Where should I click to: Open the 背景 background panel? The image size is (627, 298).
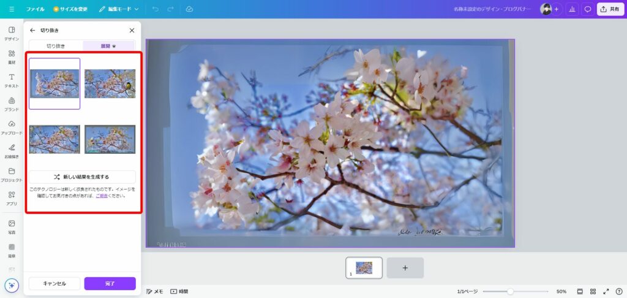[x=12, y=250]
